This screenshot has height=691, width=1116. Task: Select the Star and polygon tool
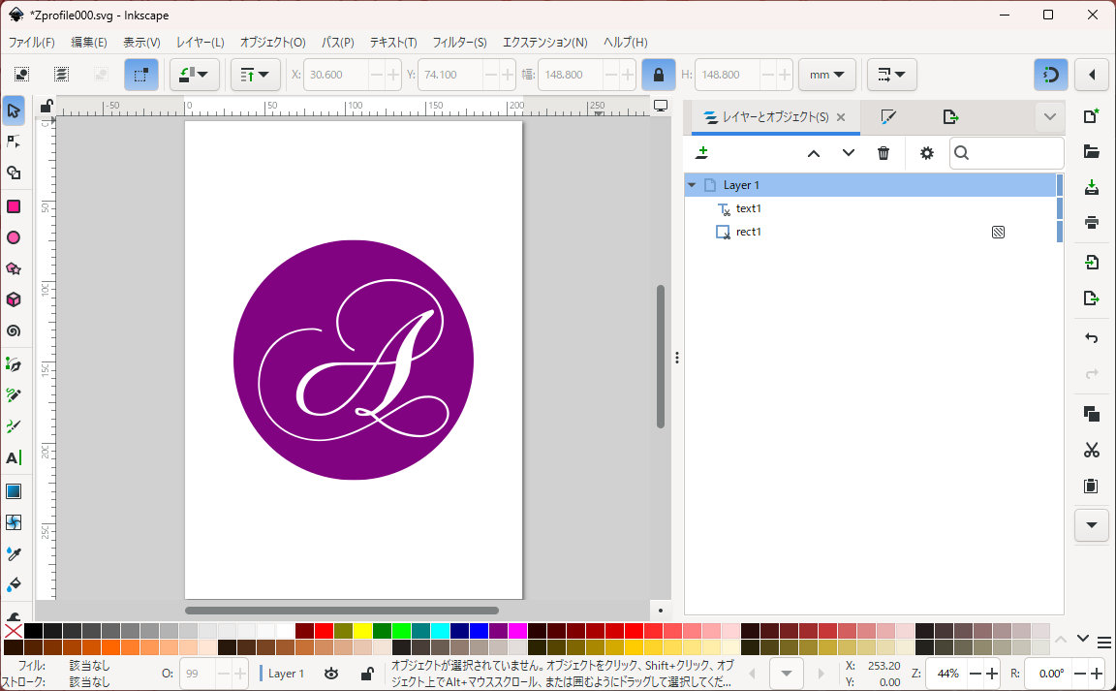[x=14, y=268]
